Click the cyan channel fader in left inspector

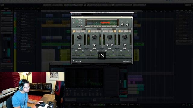(x=9, y=52)
